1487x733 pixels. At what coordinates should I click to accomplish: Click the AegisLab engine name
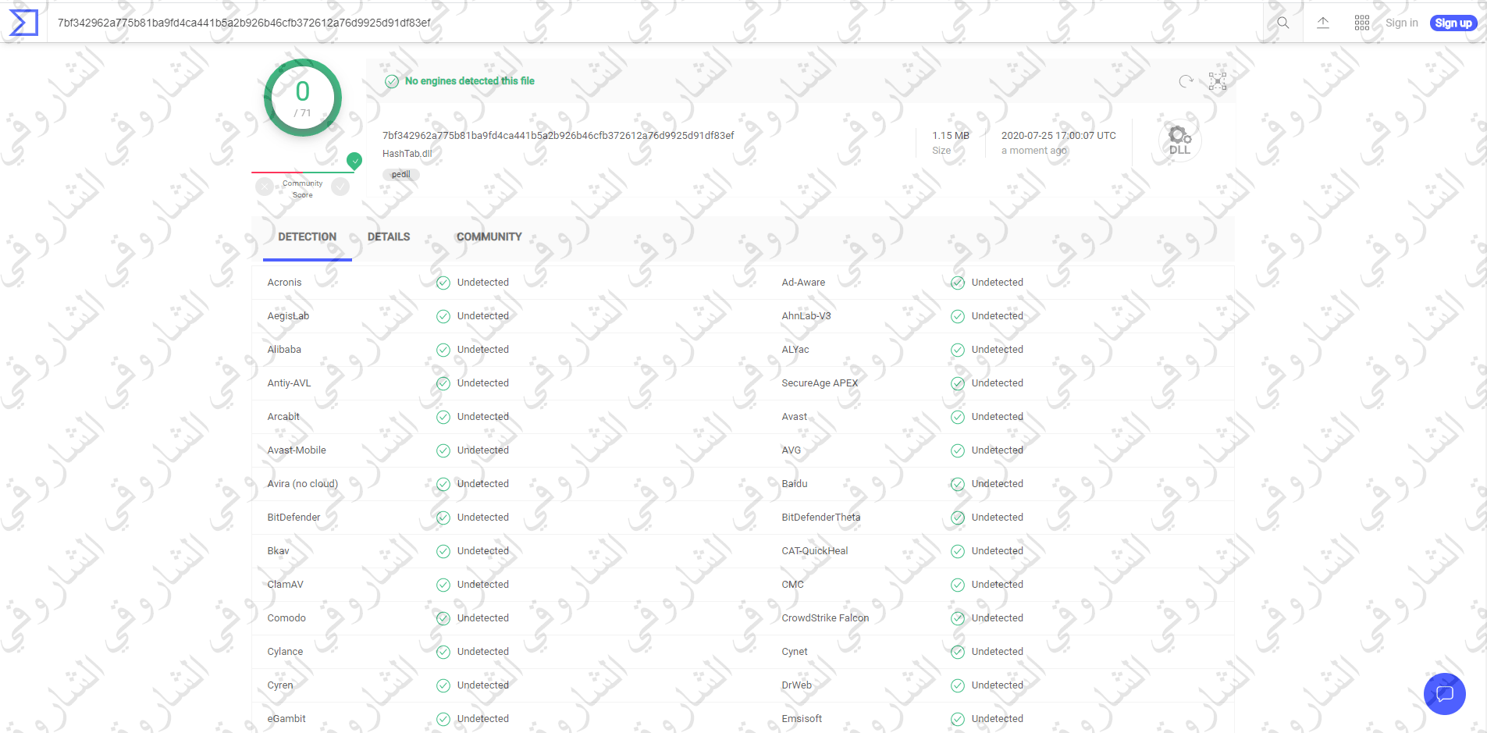click(x=288, y=316)
